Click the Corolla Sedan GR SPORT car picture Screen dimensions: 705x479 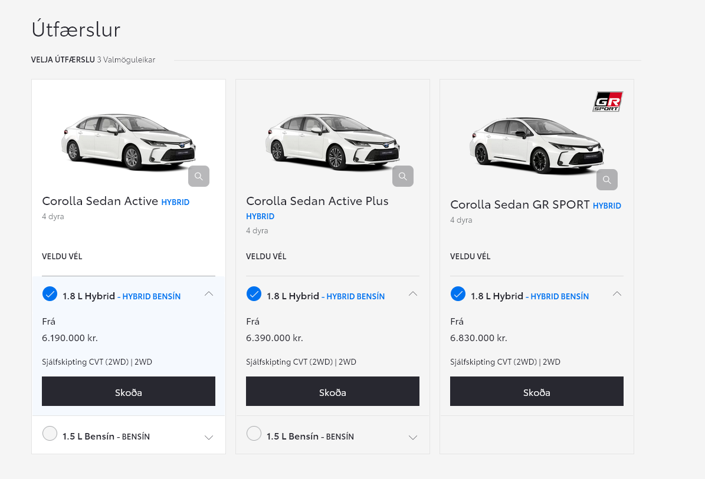coord(536,144)
